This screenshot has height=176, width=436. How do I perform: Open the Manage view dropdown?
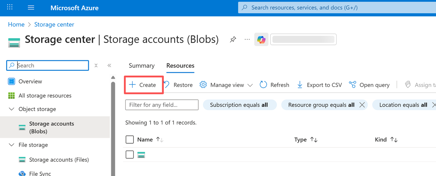coord(226,85)
